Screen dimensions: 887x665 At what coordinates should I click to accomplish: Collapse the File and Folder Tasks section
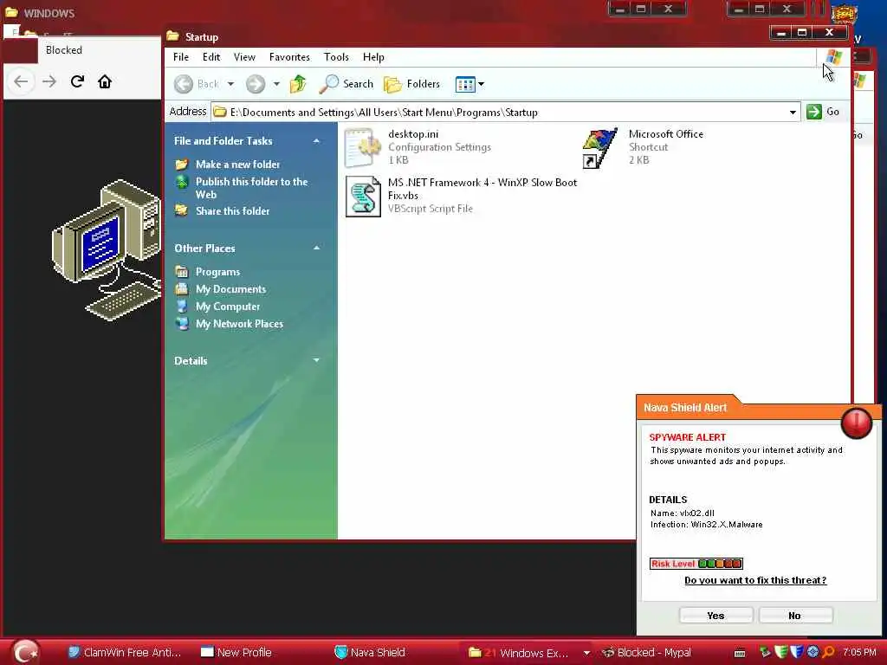point(317,141)
